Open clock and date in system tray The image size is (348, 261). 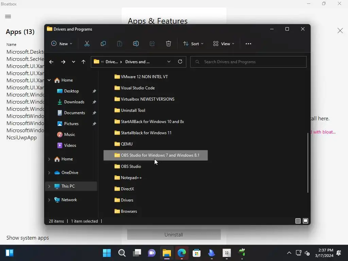click(x=324, y=253)
